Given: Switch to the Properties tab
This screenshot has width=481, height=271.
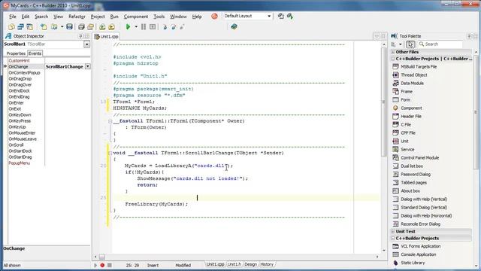Looking at the screenshot, I should click(x=16, y=53).
